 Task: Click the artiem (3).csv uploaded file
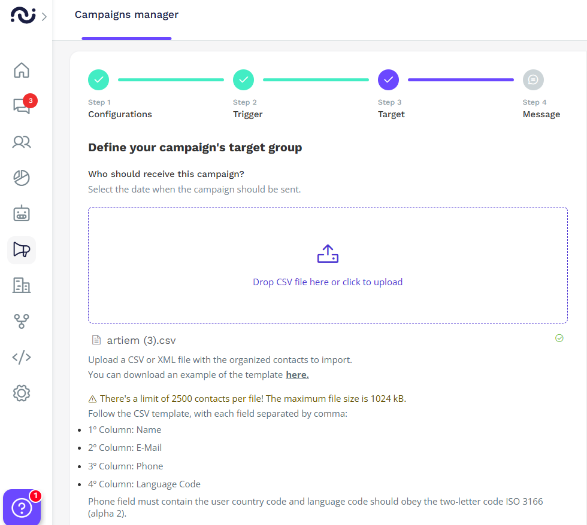click(141, 340)
